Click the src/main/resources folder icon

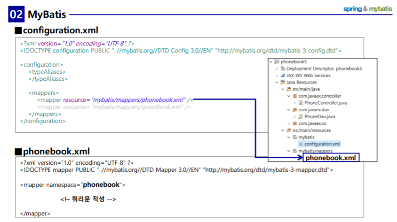pyautogui.click(x=289, y=130)
